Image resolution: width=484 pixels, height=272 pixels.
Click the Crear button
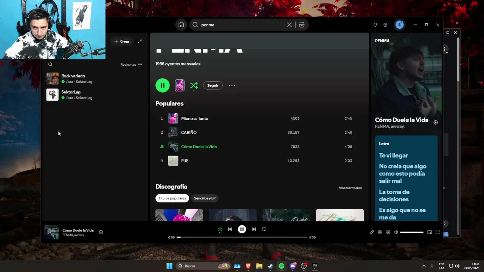pyautogui.click(x=122, y=41)
